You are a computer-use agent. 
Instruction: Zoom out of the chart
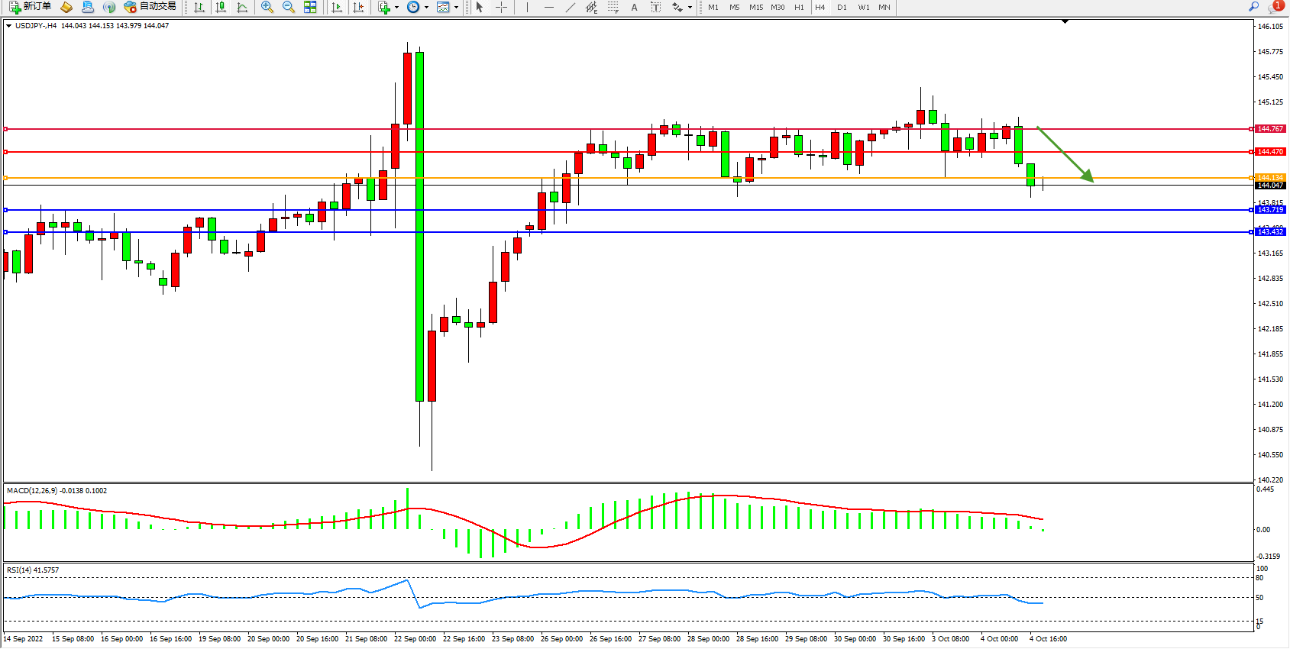click(x=289, y=7)
